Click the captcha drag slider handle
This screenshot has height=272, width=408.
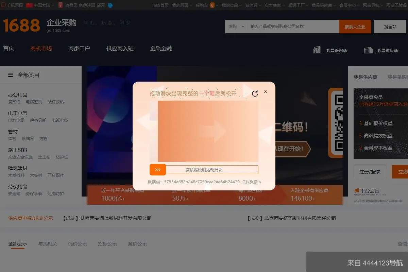(x=158, y=169)
